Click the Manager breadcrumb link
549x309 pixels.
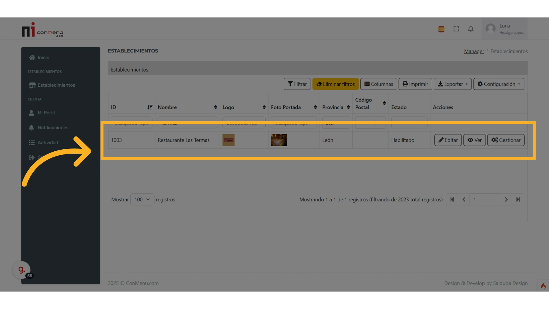click(474, 51)
